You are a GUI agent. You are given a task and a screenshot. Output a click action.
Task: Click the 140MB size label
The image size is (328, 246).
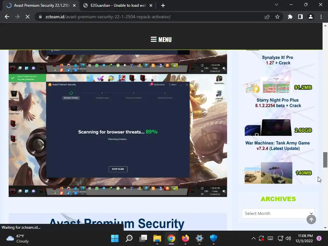(304, 173)
